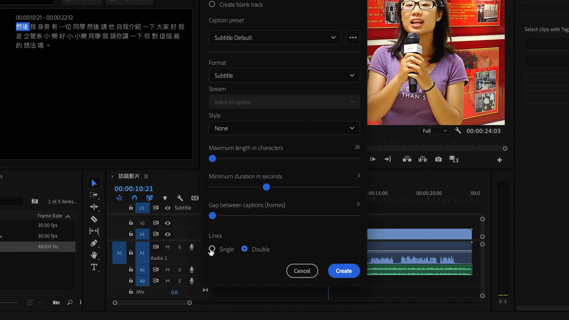Click the Export Frame camera icon
The width and height of the screenshot is (569, 320).
438,159
